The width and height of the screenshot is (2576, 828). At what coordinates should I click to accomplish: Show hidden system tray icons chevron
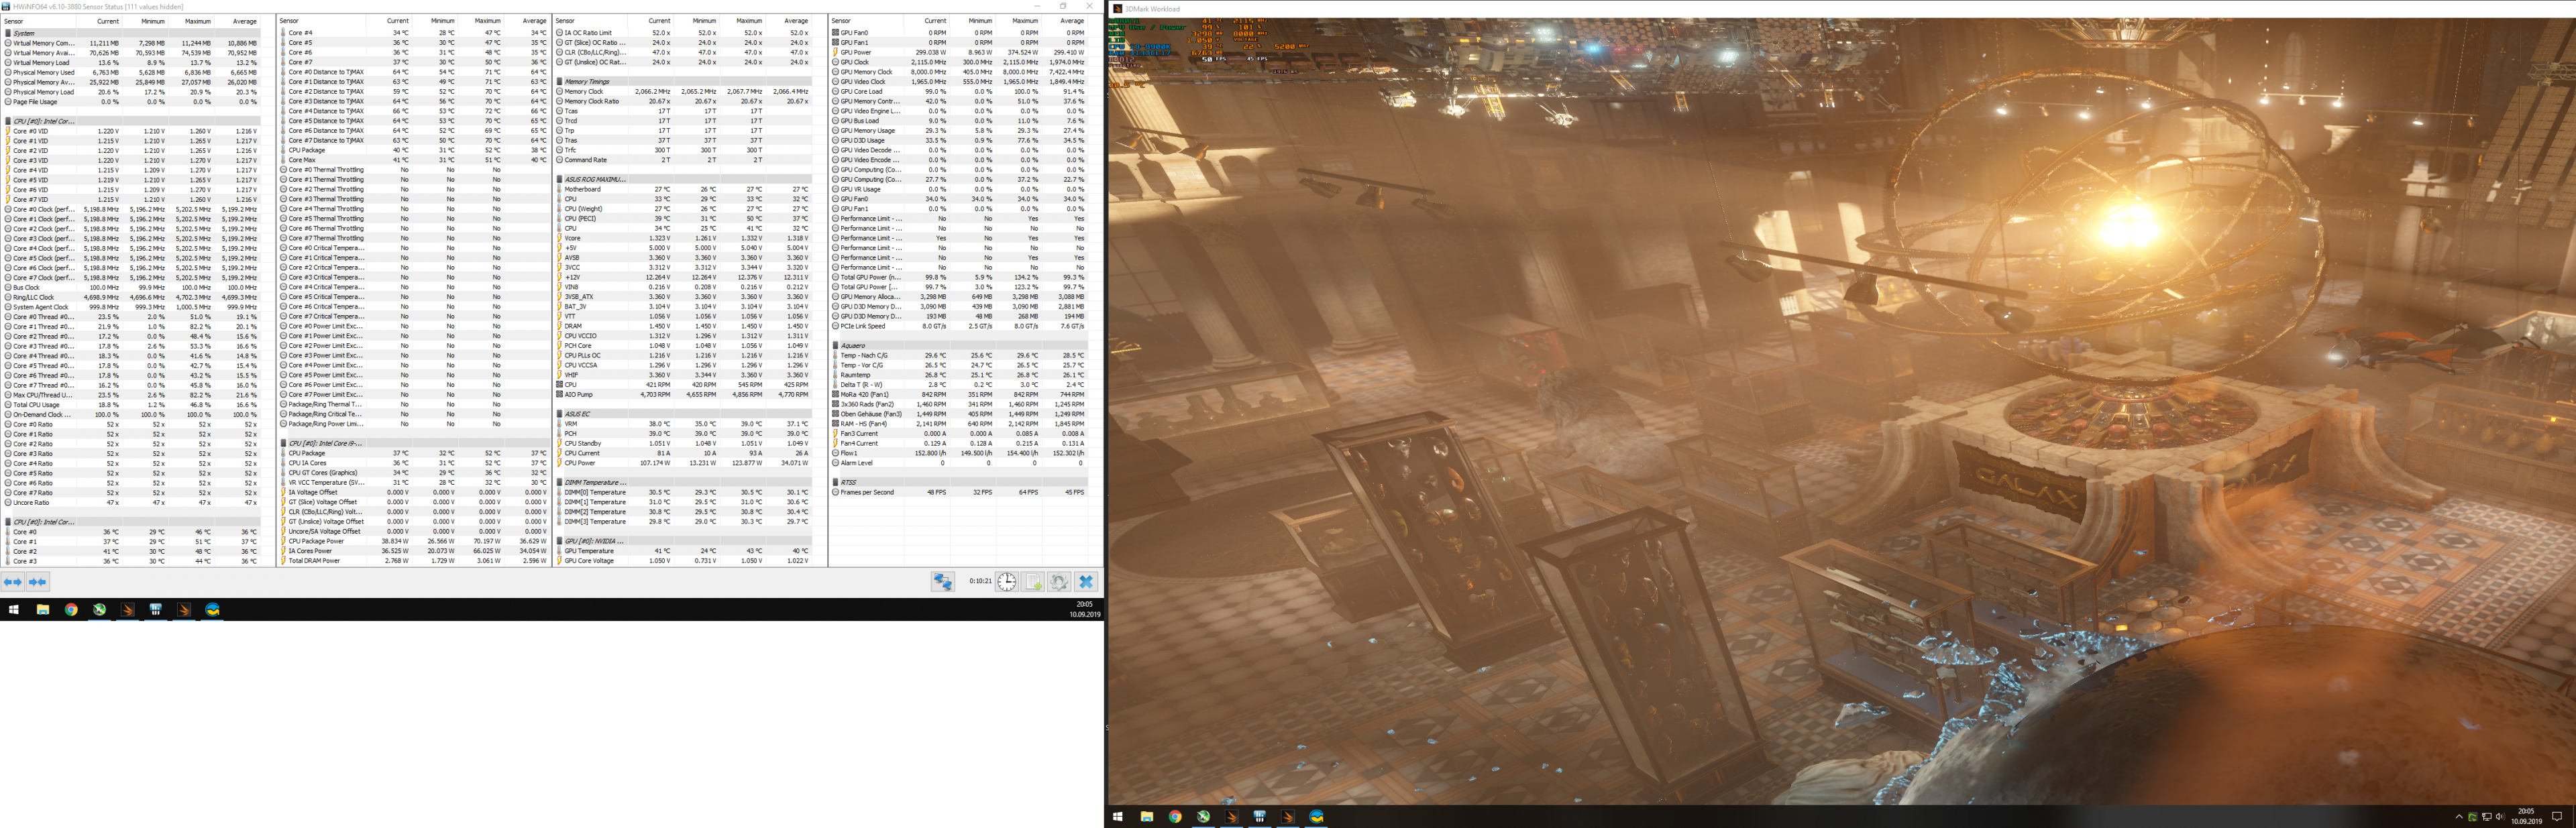2459,817
